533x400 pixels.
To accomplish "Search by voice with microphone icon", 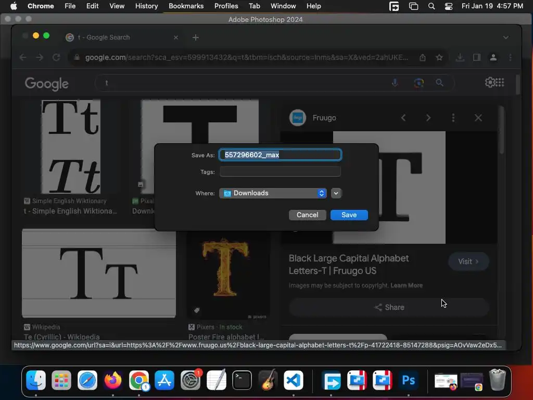I will coord(395,83).
